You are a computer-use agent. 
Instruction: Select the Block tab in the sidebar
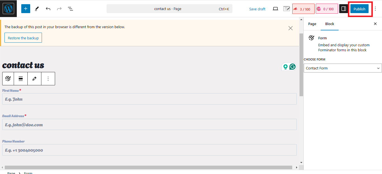(330, 24)
